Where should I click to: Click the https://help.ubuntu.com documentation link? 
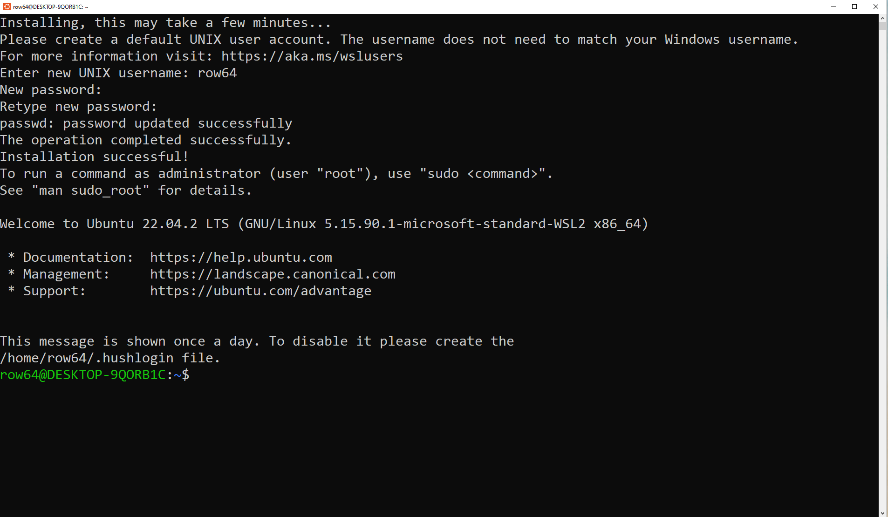pos(241,258)
